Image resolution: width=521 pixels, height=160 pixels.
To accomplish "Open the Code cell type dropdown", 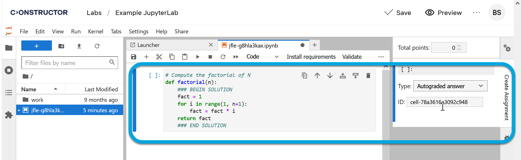I will pyautogui.click(x=262, y=57).
